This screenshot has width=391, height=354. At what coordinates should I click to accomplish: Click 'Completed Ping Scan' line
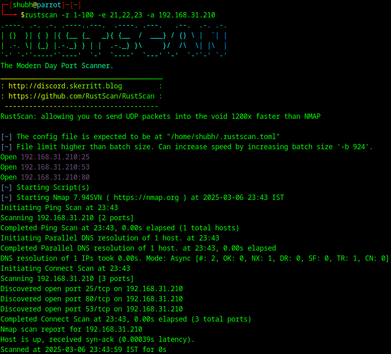120,228
